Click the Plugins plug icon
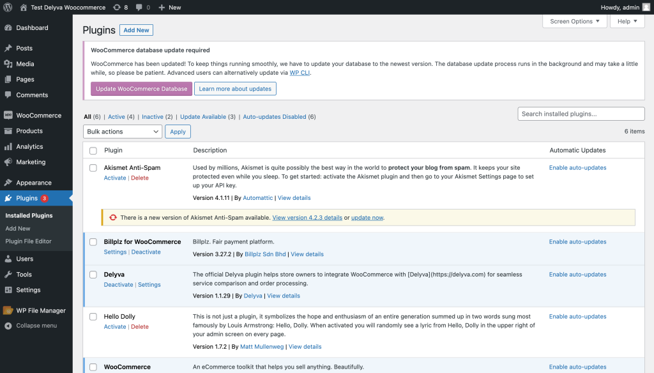 (x=8, y=198)
